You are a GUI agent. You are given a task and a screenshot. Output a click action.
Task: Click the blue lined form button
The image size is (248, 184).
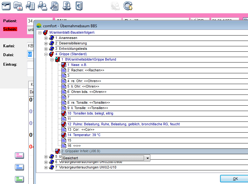(19, 167)
